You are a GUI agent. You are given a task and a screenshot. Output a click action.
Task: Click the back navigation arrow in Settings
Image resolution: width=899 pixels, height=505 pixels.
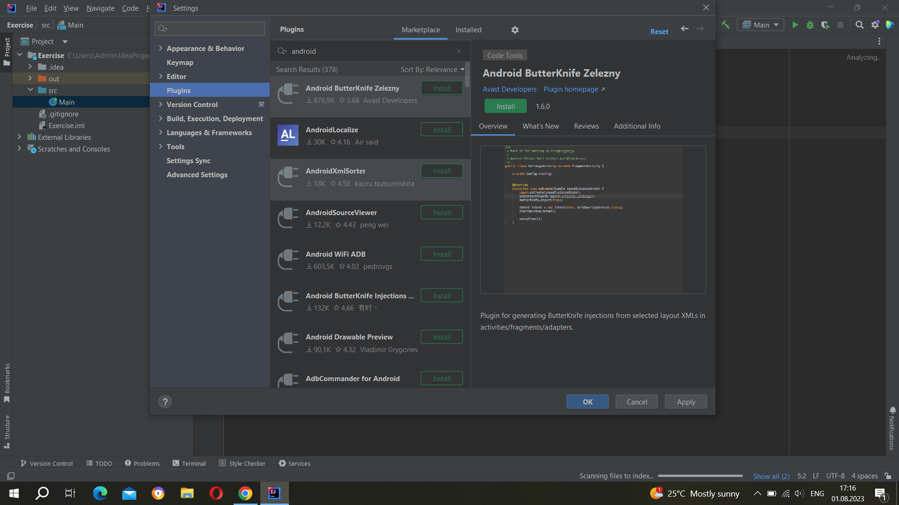coord(685,29)
